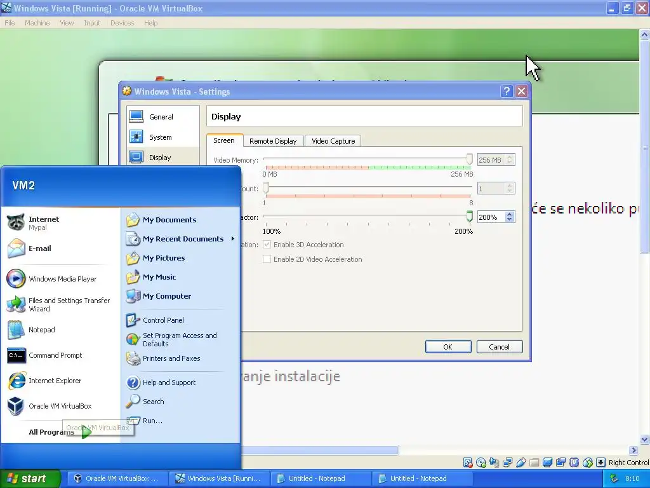Launch Notepad from the Start menu
This screenshot has height=488, width=650.
pos(60,330)
